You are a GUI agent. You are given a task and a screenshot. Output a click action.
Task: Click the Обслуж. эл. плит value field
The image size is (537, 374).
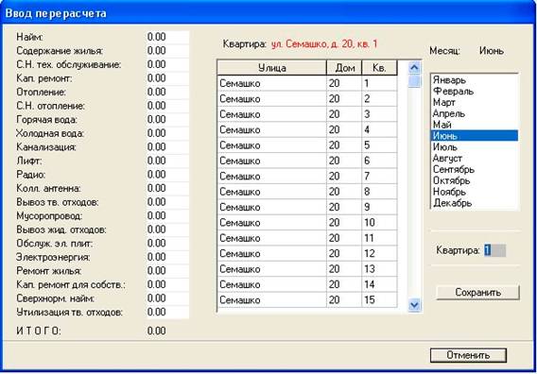point(167,244)
